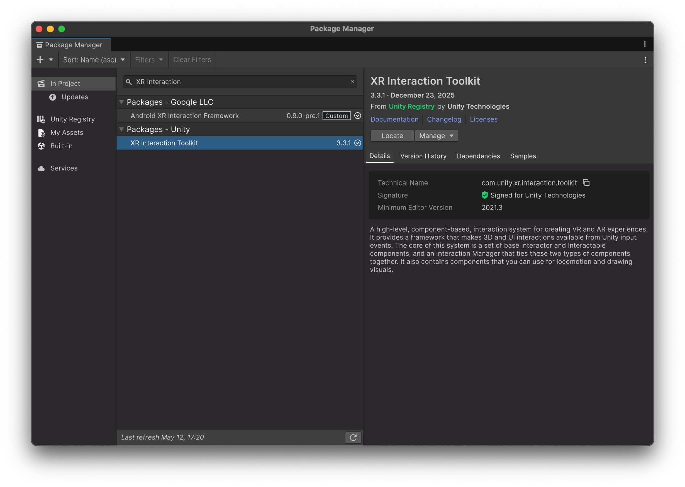Open the toolbar more options kebab menu

point(645,60)
